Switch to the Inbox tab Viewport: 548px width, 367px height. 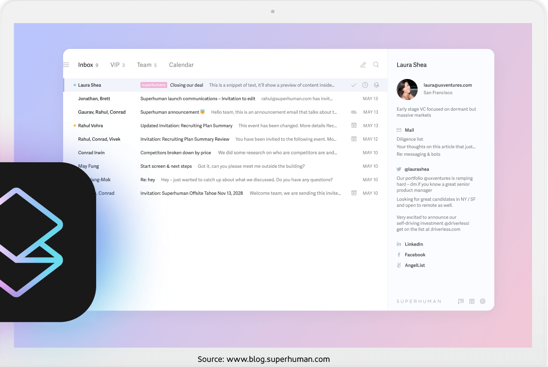pyautogui.click(x=88, y=65)
